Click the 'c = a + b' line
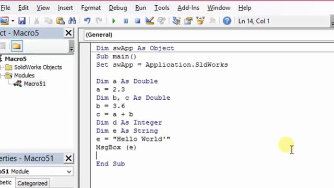This screenshot has width=334, height=188. click(x=115, y=114)
